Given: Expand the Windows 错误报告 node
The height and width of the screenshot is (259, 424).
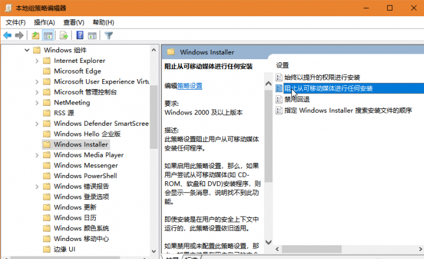Looking at the screenshot, I should click(37, 187).
